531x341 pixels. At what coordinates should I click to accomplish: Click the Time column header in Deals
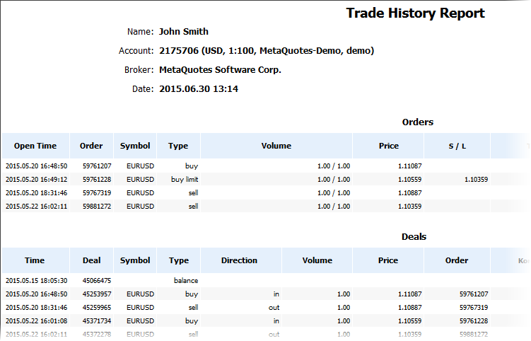pyautogui.click(x=35, y=260)
